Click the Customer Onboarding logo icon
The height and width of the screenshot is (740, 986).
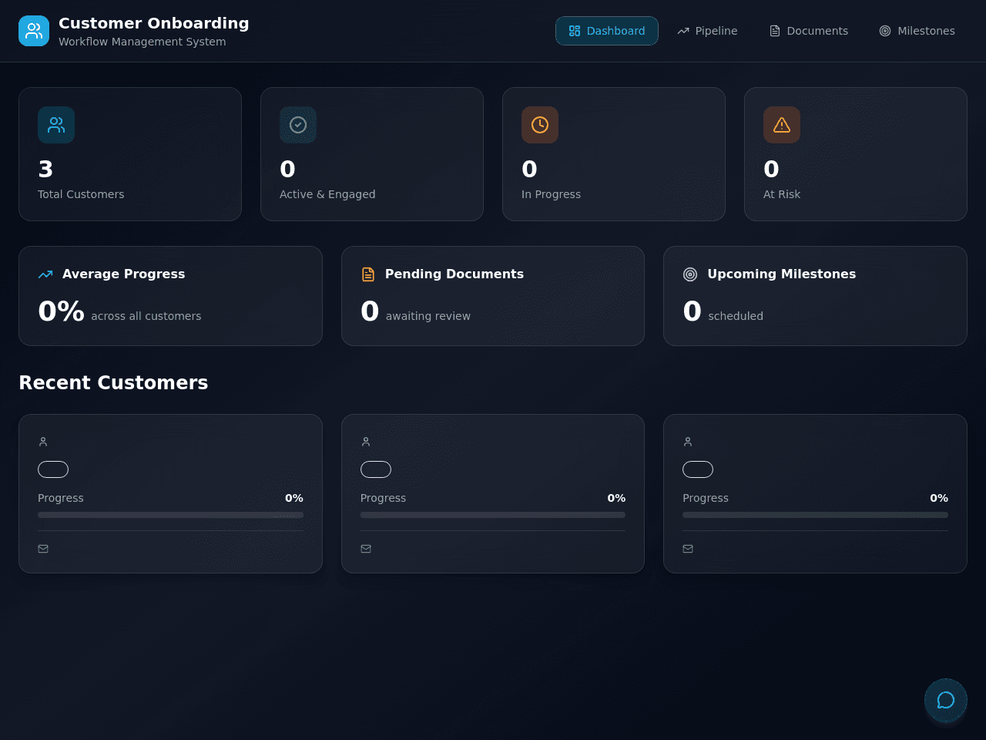(x=34, y=31)
